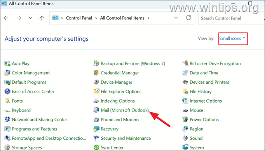Expand the address bar history dropdown
The width and height of the screenshot is (265, 151).
pyautogui.click(x=176, y=18)
